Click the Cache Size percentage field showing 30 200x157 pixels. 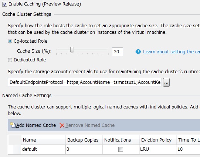(118, 52)
